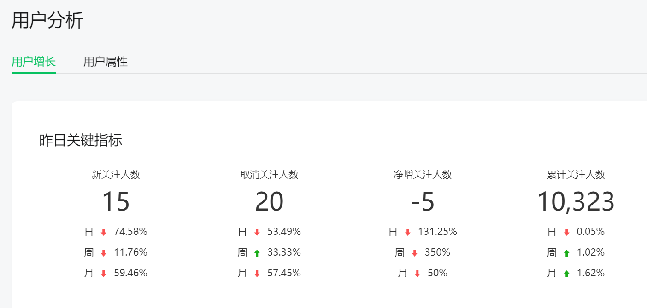Select the 新关注人数 metric label

116,175
